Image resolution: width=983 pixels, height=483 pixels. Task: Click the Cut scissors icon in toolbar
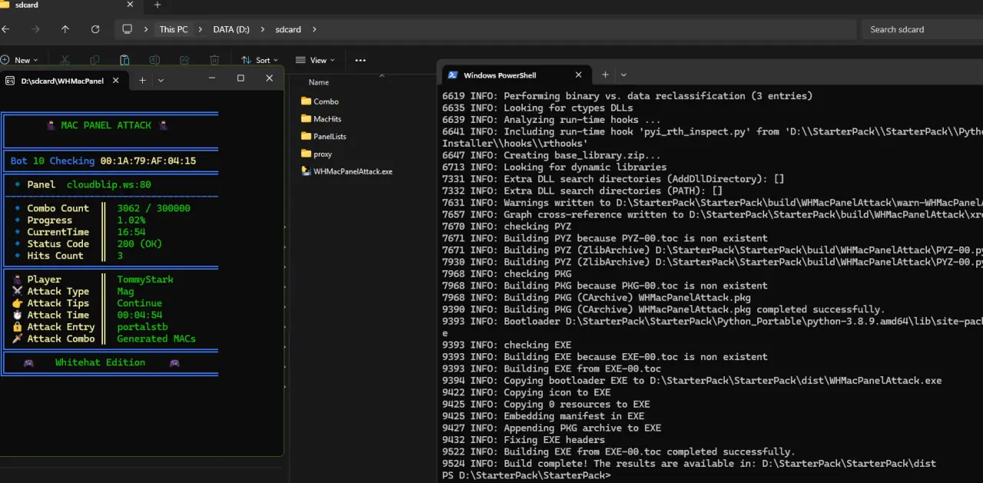(x=65, y=60)
